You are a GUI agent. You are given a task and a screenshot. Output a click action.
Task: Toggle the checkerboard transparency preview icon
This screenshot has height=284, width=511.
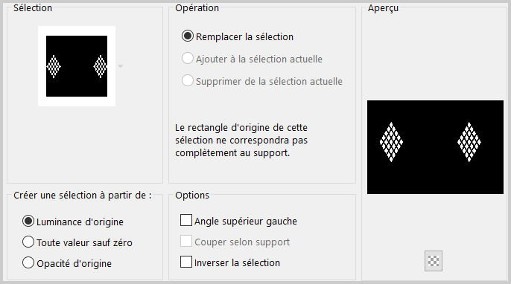point(434,261)
